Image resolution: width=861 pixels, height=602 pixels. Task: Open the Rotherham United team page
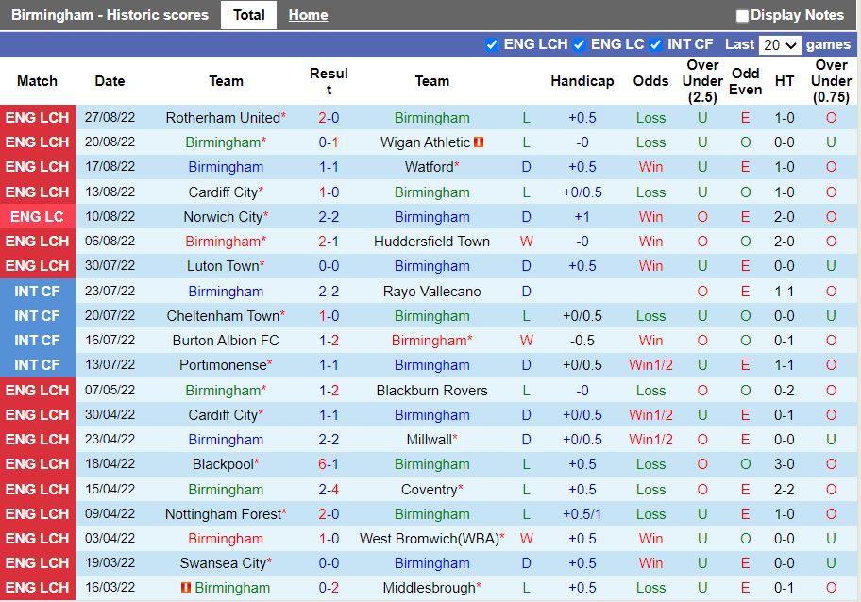coord(223,117)
